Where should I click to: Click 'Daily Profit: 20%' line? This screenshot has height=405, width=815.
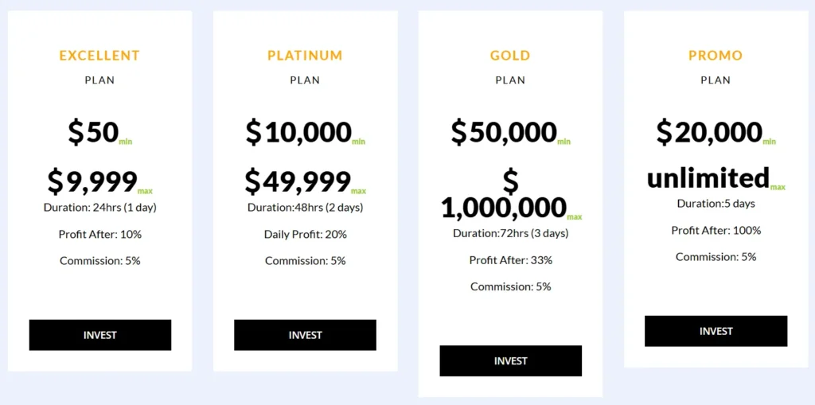[x=305, y=235]
